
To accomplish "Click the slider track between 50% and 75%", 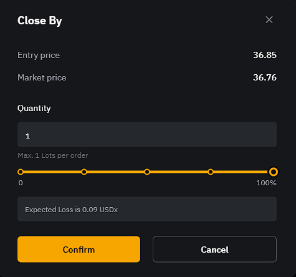I will coord(179,172).
